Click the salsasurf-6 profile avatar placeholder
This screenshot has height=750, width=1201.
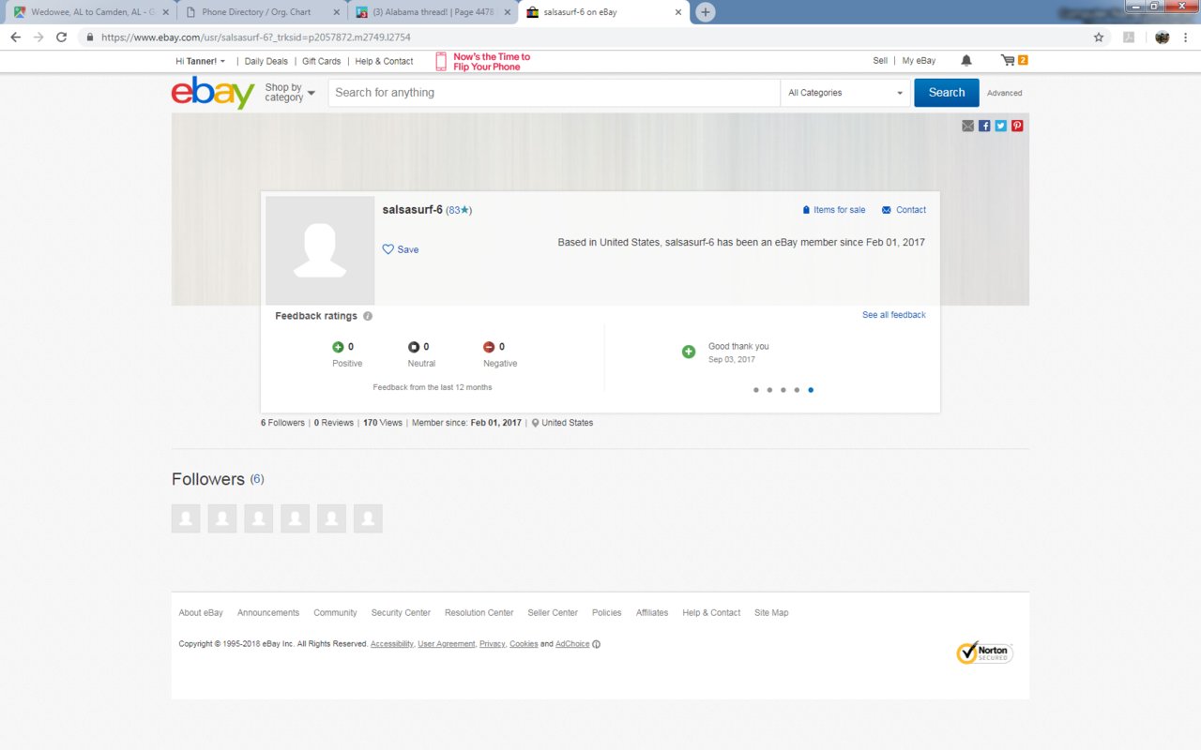click(320, 250)
